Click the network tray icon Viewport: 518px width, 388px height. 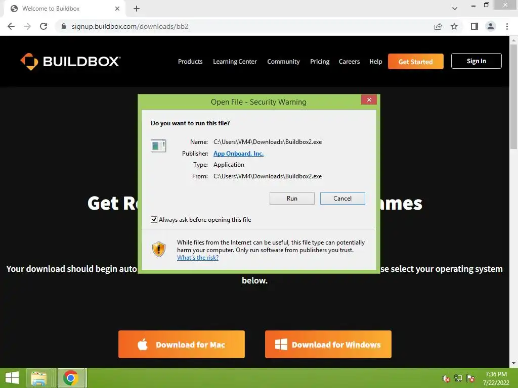click(458, 378)
